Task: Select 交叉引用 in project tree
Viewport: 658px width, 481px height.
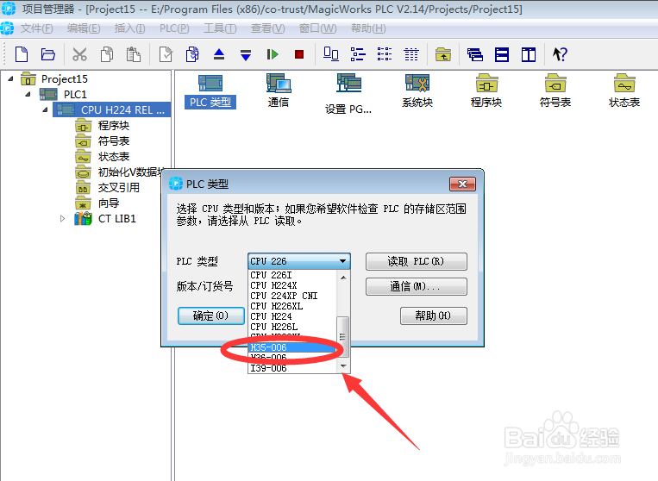Action: click(118, 187)
